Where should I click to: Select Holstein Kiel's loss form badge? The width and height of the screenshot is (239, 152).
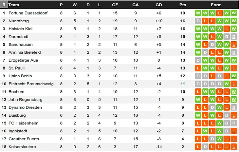click(x=227, y=29)
